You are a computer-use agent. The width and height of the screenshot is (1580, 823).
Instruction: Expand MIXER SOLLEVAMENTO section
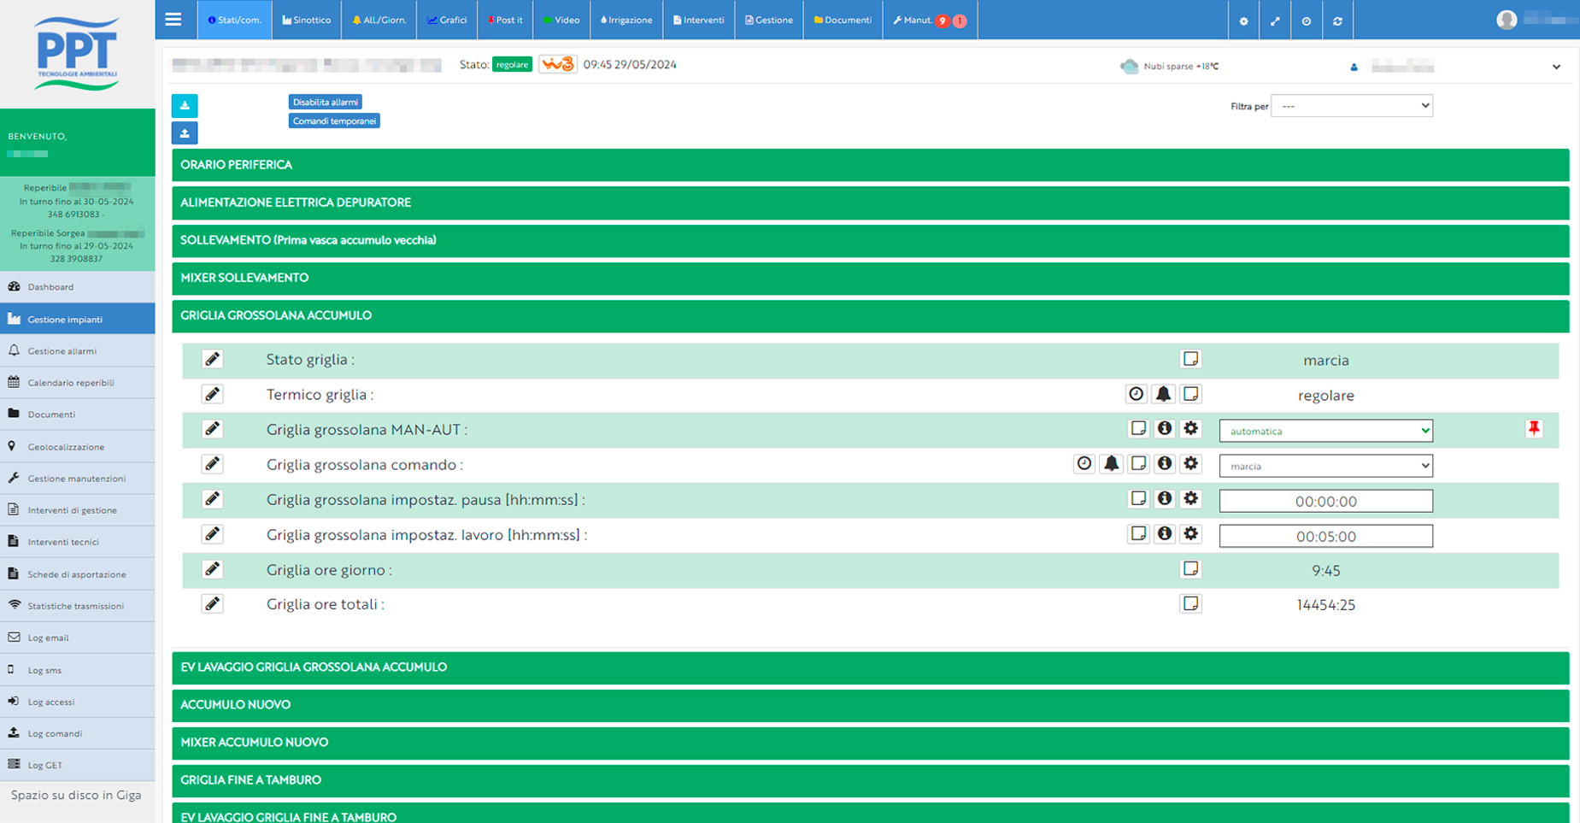click(870, 278)
